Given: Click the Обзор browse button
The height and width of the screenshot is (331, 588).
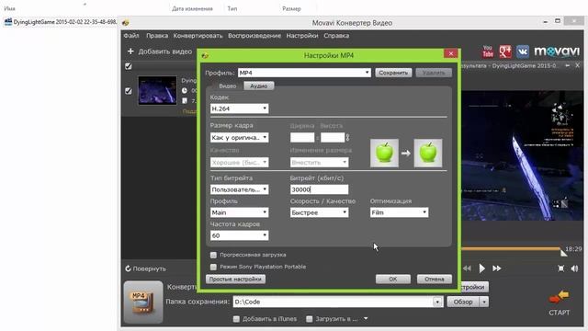Looking at the screenshot, I should [463, 302].
